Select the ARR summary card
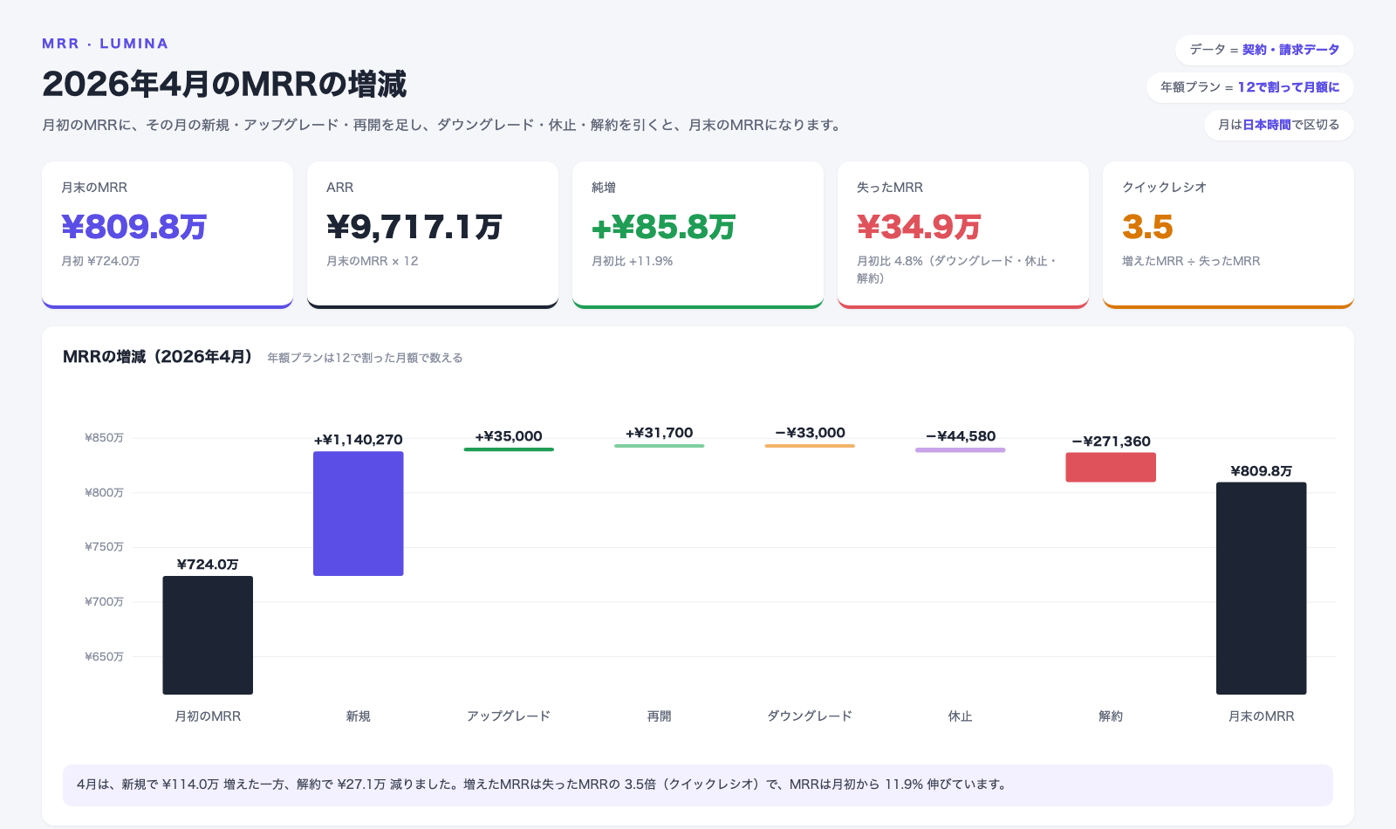The image size is (1396, 829). pos(433,235)
